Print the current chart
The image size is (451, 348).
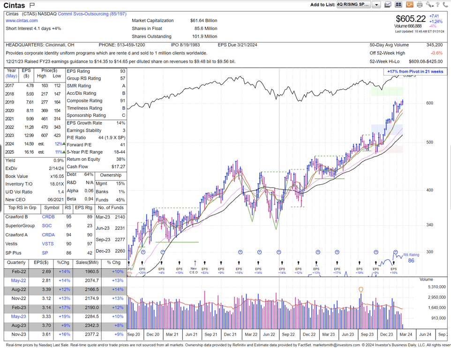click(420, 4)
